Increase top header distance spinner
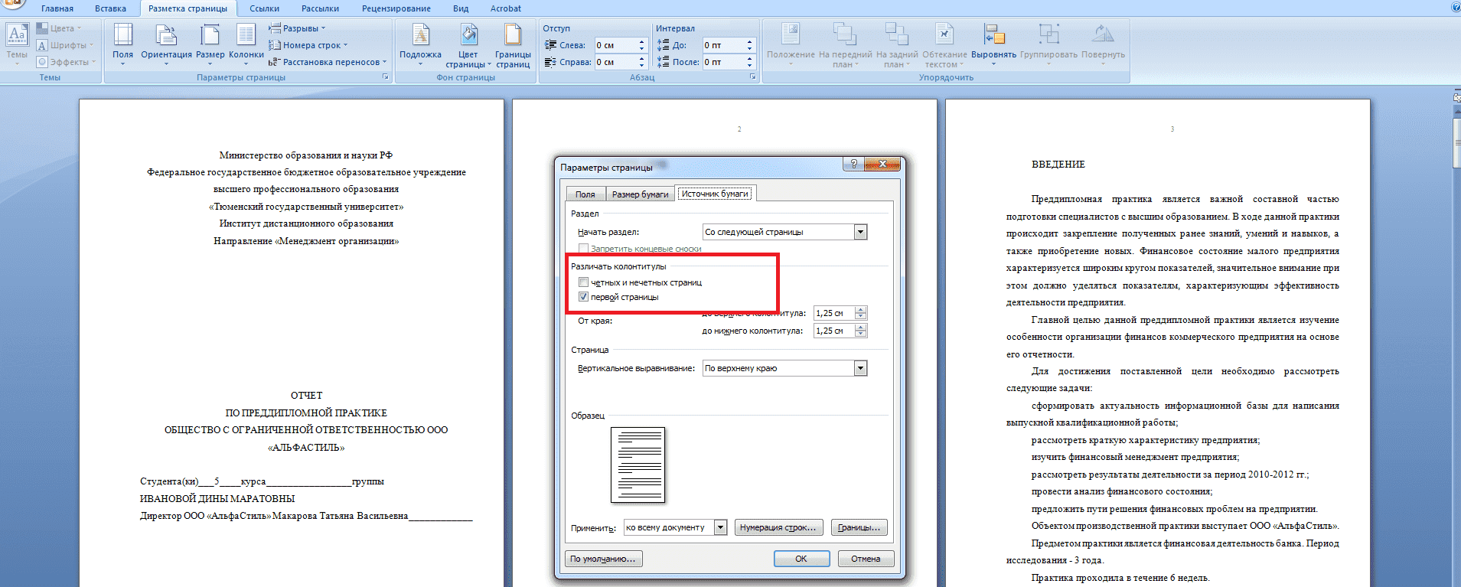Viewport: 1461px width, 587px height. point(861,310)
